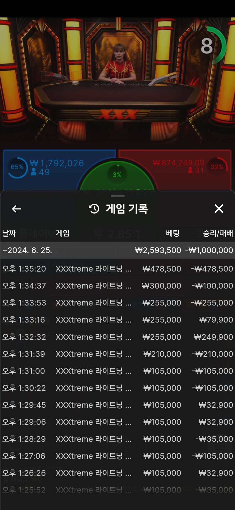Tap the -₩210,000 loss amount
Screen dimensions: 235x510
pyautogui.click(x=212, y=354)
